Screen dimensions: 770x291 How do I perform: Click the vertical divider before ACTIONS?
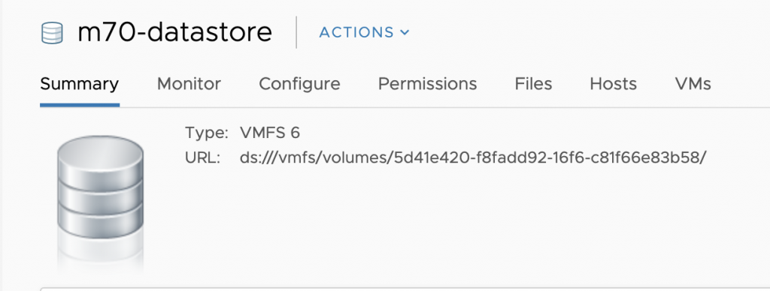pos(296,32)
